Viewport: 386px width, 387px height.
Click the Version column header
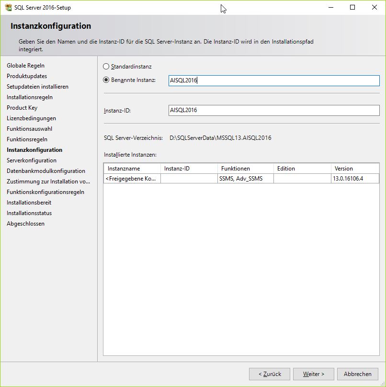(355, 169)
